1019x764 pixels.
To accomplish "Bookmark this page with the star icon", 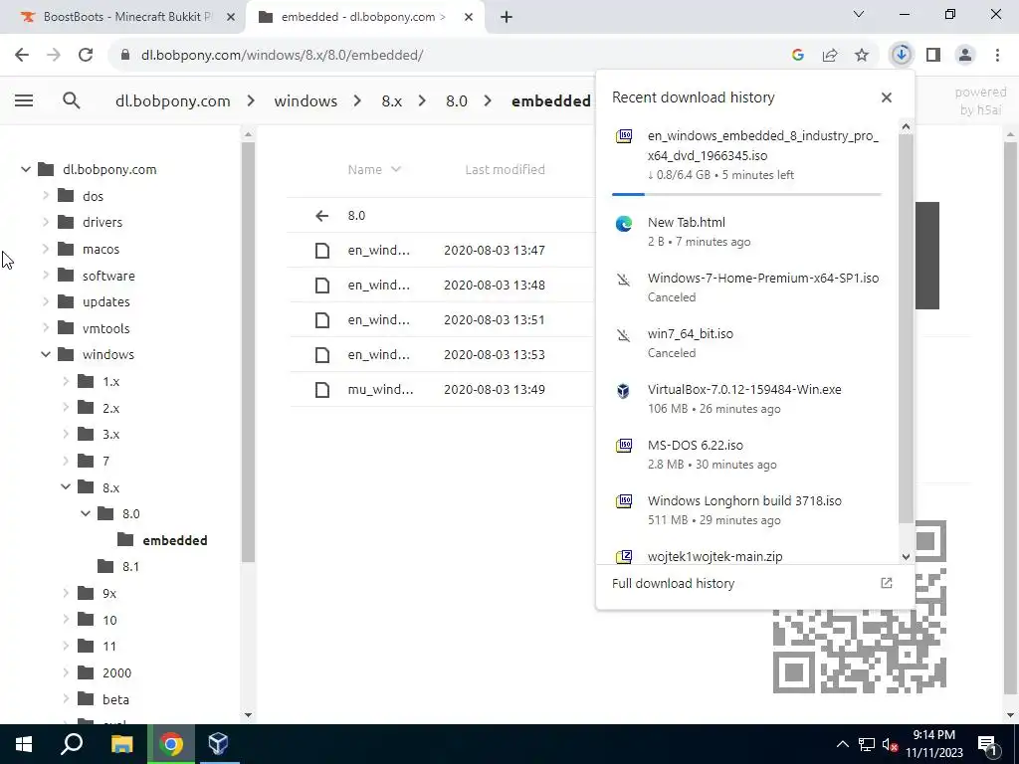I will click(862, 56).
